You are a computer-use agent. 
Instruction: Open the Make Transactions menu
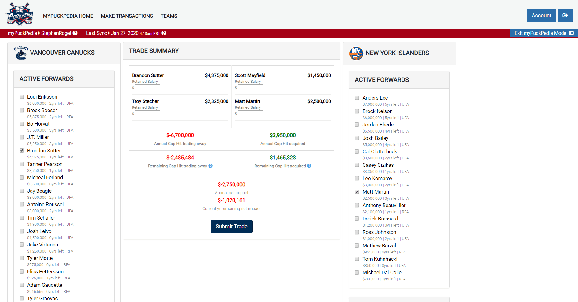(x=127, y=16)
